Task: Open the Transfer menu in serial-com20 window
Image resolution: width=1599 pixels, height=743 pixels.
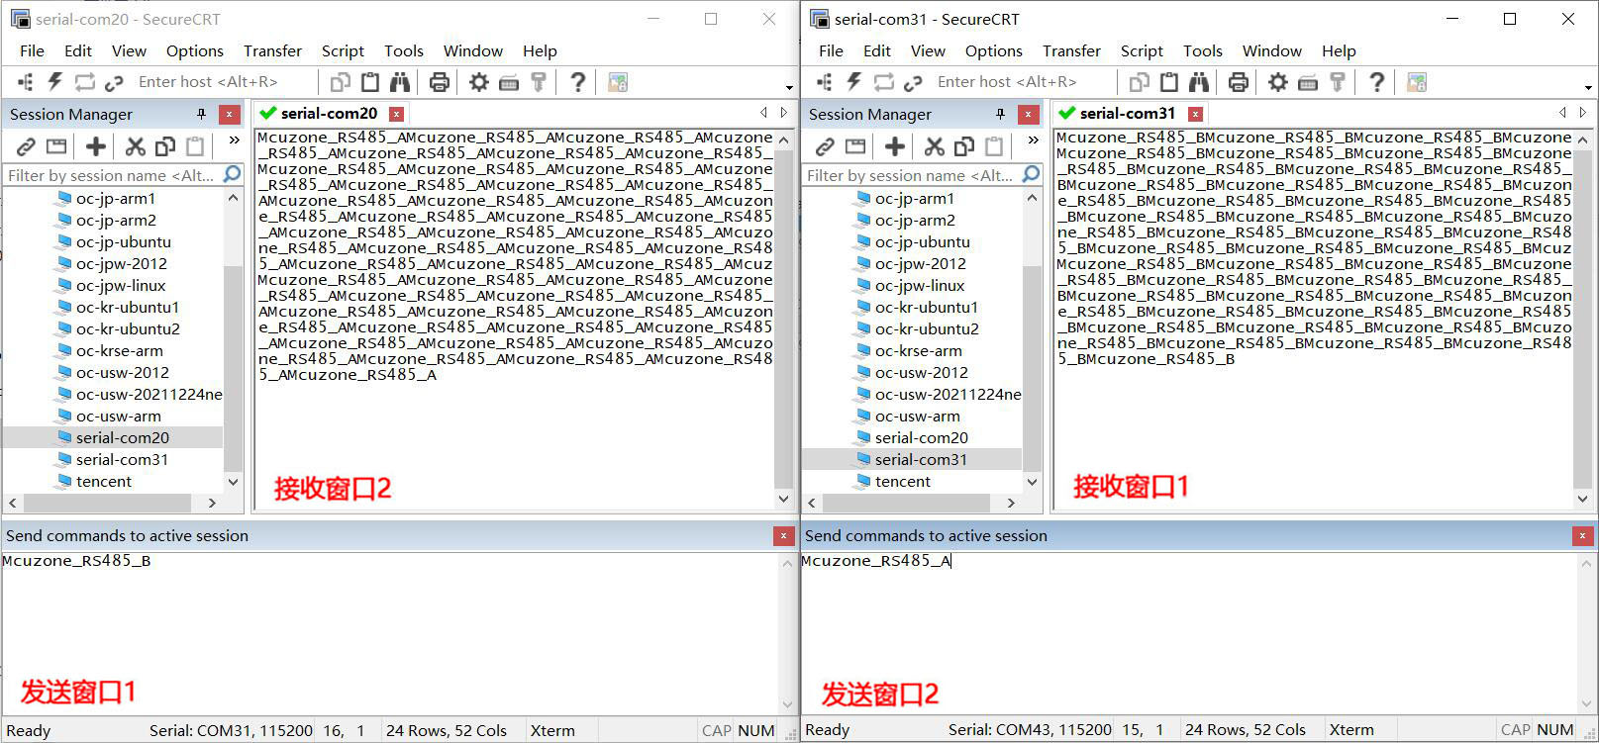Action: (x=272, y=50)
